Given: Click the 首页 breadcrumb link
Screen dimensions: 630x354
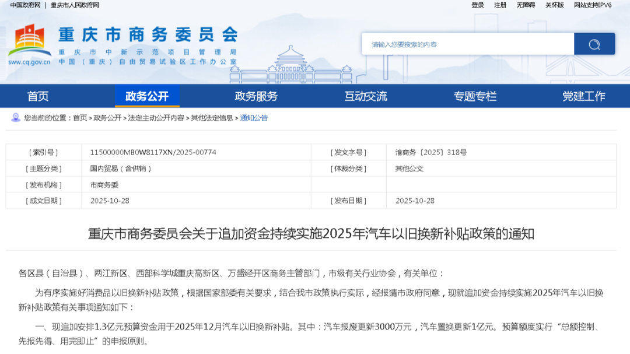Looking at the screenshot, I should pyautogui.click(x=80, y=118).
